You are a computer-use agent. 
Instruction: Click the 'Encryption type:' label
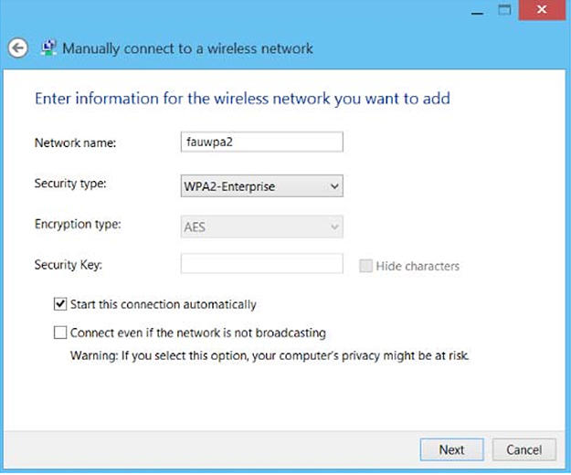(x=78, y=225)
